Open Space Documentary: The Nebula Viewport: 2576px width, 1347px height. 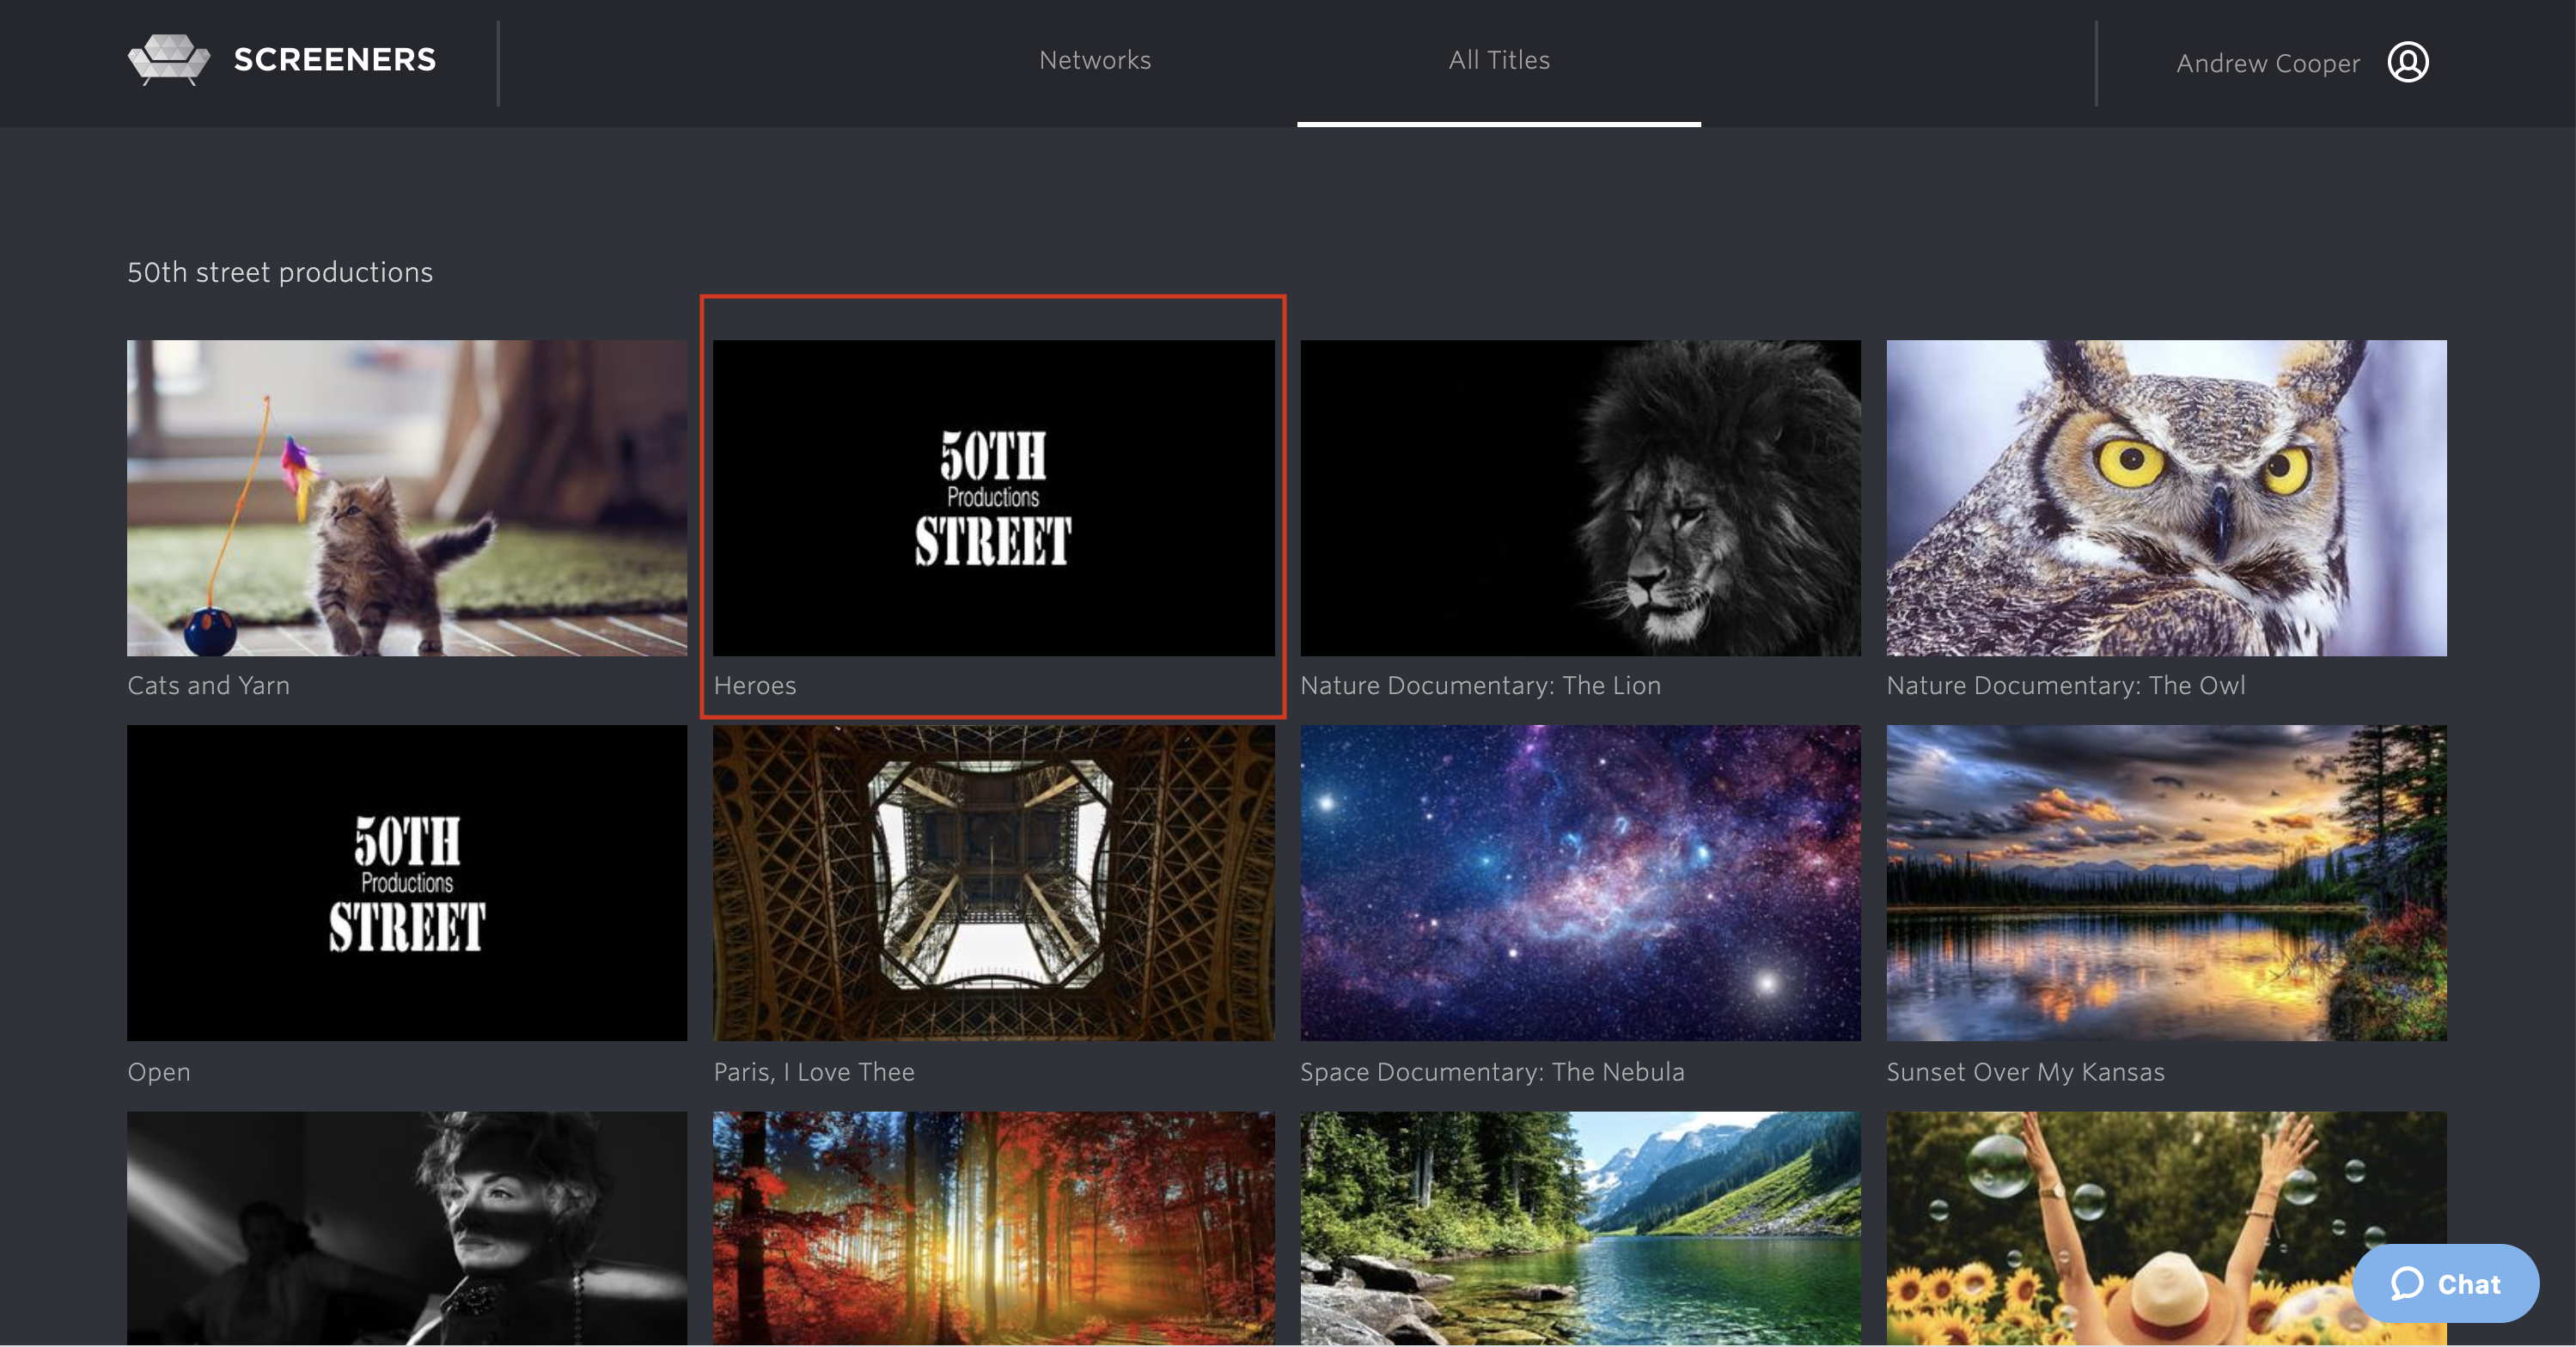coord(1580,884)
